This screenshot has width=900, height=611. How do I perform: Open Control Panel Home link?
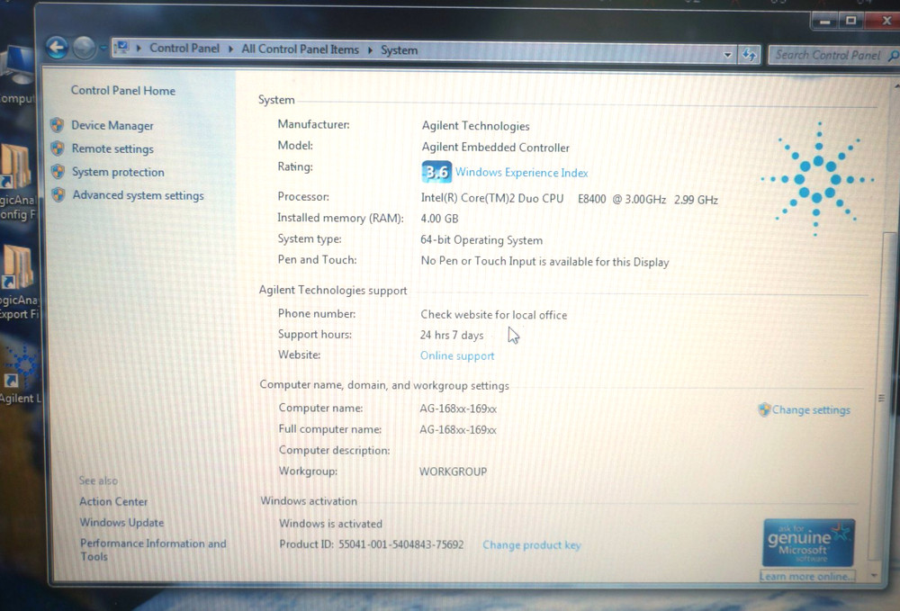point(122,91)
